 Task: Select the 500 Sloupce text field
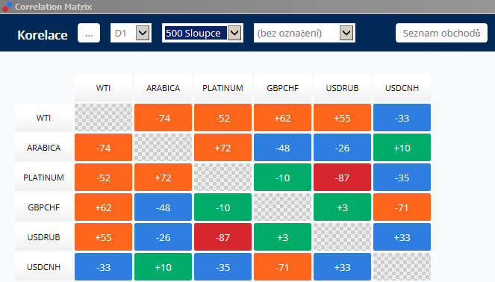(x=196, y=33)
